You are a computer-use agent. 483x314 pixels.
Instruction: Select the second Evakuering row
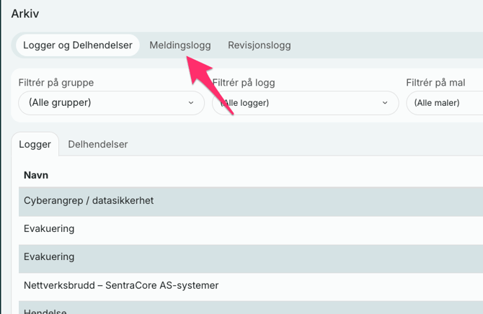click(49, 257)
